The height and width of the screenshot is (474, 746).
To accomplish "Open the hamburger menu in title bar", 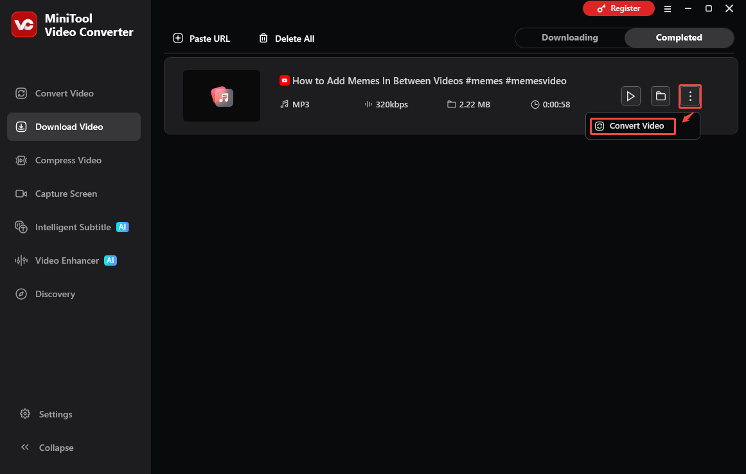I will click(x=668, y=8).
